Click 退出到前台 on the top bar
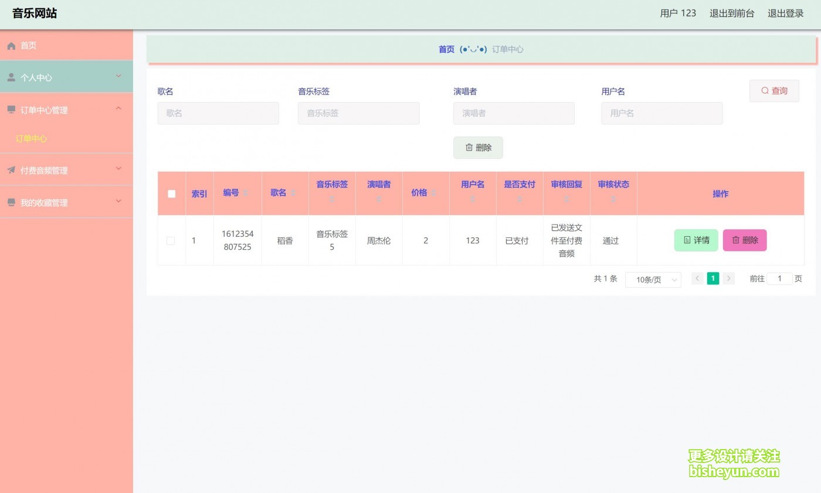Image resolution: width=821 pixels, height=493 pixels. 732,13
